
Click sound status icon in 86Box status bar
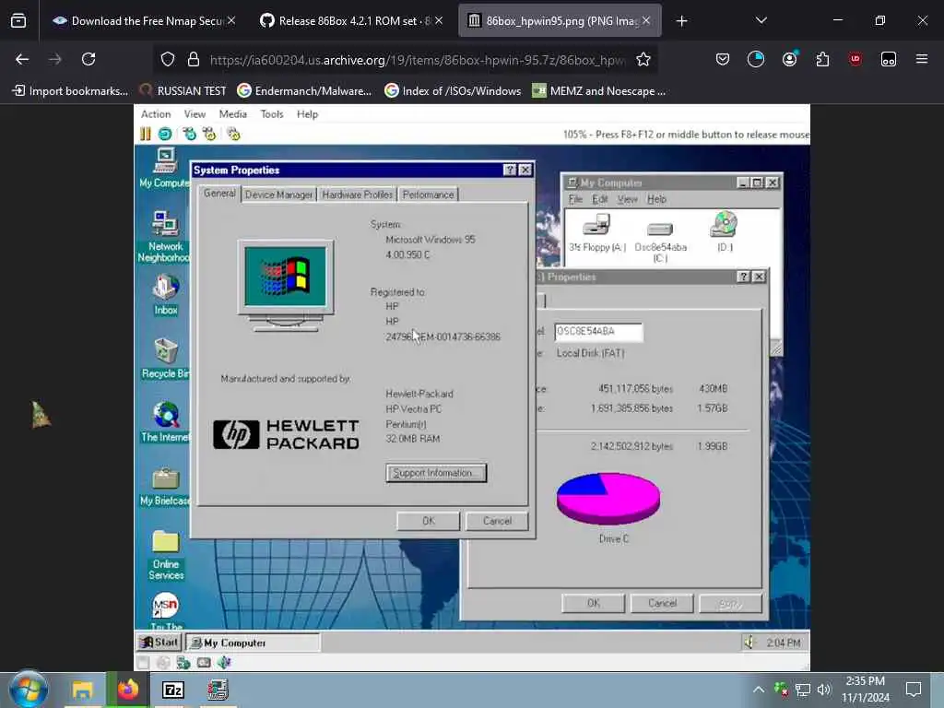224,662
